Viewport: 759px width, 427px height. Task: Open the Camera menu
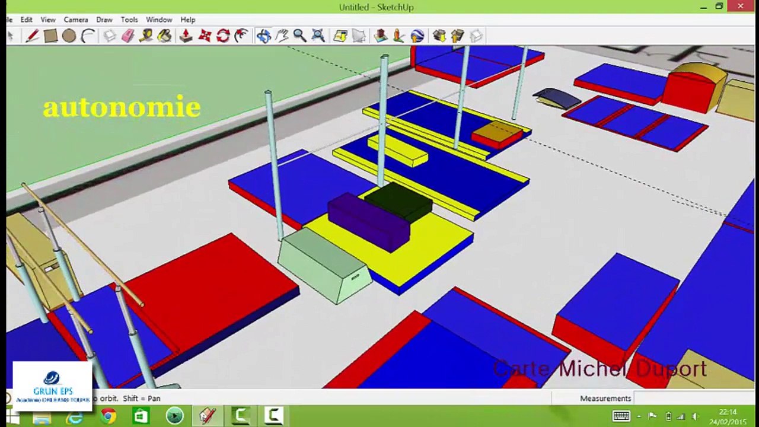pyautogui.click(x=76, y=20)
